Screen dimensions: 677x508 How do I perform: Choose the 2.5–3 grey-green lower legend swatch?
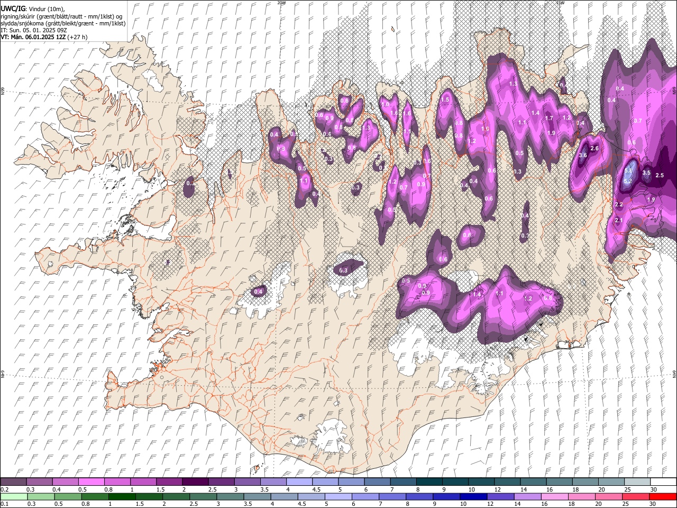[203, 497]
